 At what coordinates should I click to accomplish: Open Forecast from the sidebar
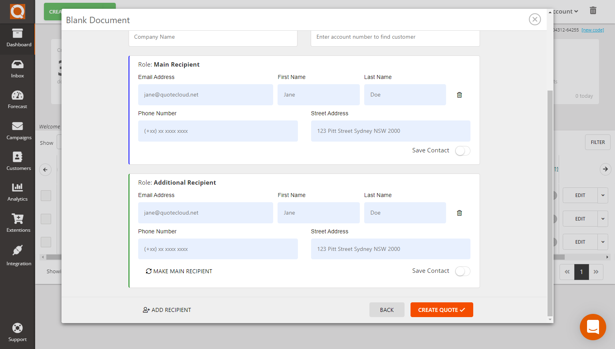[18, 99]
